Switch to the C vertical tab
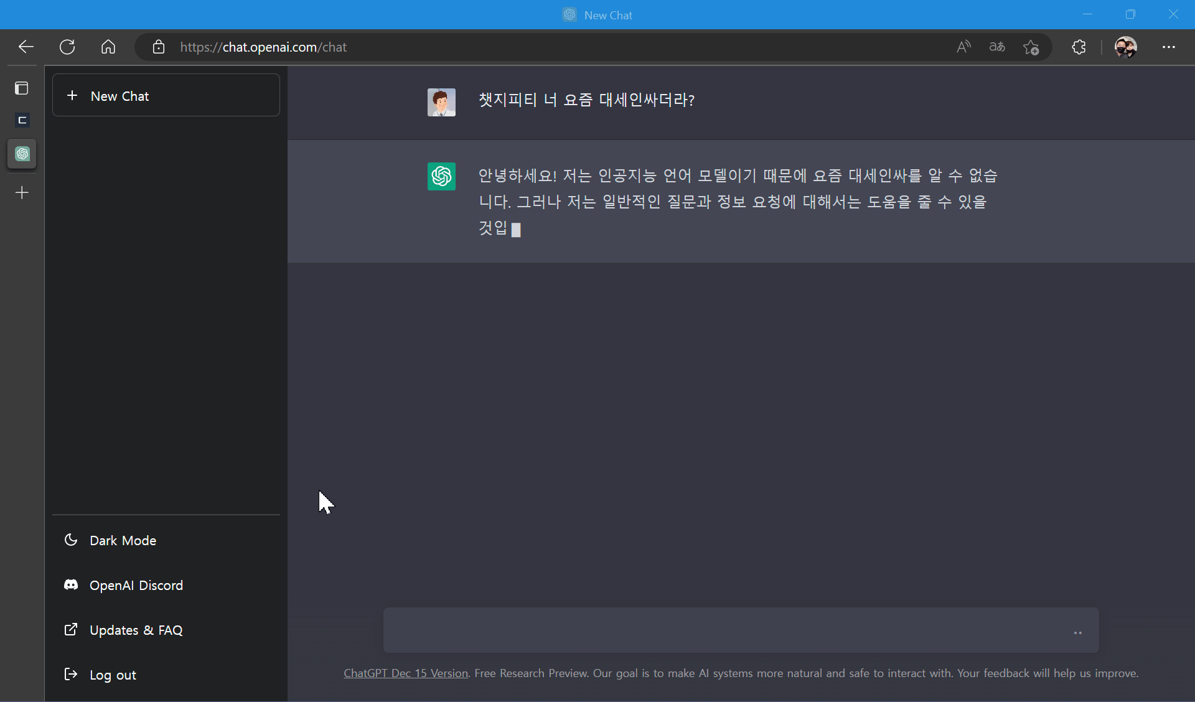 22,120
